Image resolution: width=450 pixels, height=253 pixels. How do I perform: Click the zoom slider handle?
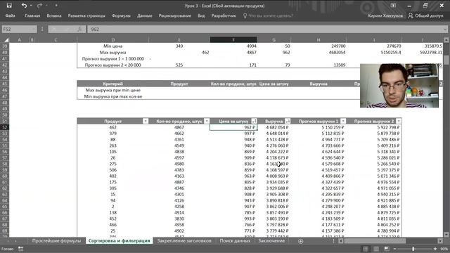(413, 249)
